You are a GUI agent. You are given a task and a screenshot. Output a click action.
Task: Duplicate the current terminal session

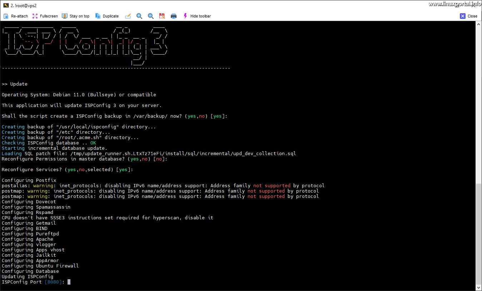106,16
